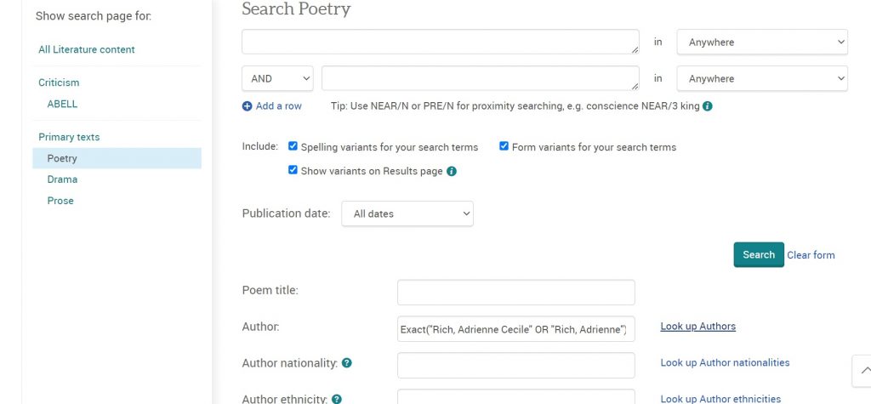Open the AND boolean operator dropdown
The height and width of the screenshot is (404, 871).
[x=277, y=78]
